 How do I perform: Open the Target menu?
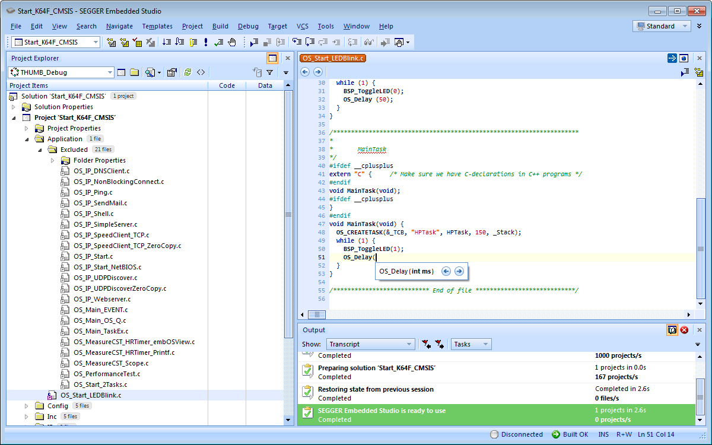pos(277,26)
